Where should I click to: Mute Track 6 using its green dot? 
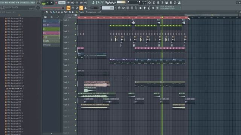(x=76, y=52)
